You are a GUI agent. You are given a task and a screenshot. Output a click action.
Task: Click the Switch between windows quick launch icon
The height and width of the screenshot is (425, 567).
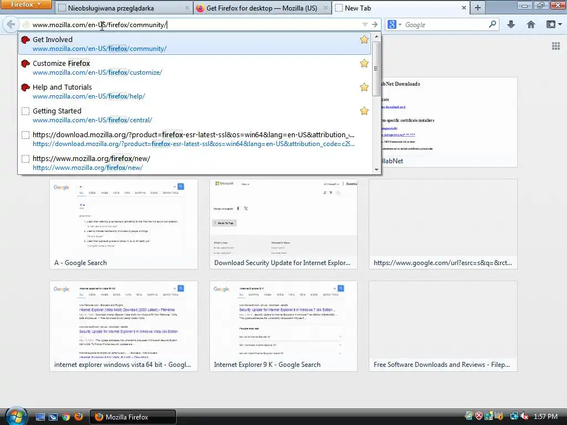(53, 417)
